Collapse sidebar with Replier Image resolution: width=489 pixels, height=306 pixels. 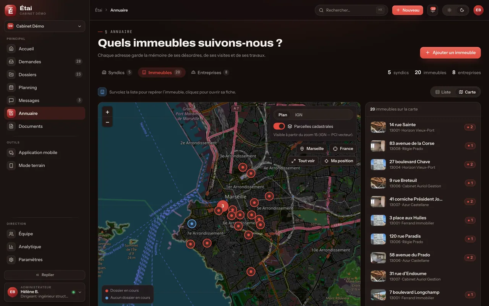click(x=45, y=275)
